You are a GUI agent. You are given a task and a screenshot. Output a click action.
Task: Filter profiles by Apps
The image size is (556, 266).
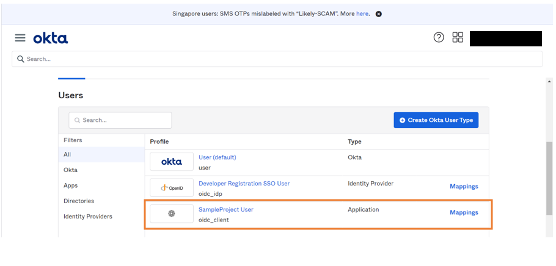point(70,185)
